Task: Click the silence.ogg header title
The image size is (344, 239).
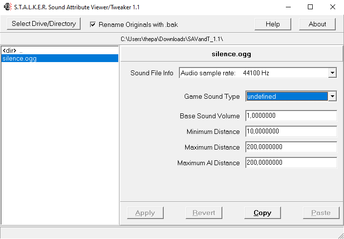Action: point(231,54)
